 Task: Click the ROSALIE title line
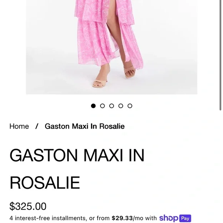pos(45,183)
